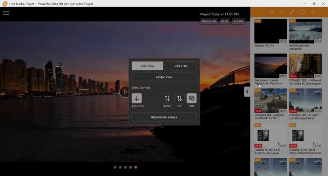Select the first carousel dot

tap(115, 167)
